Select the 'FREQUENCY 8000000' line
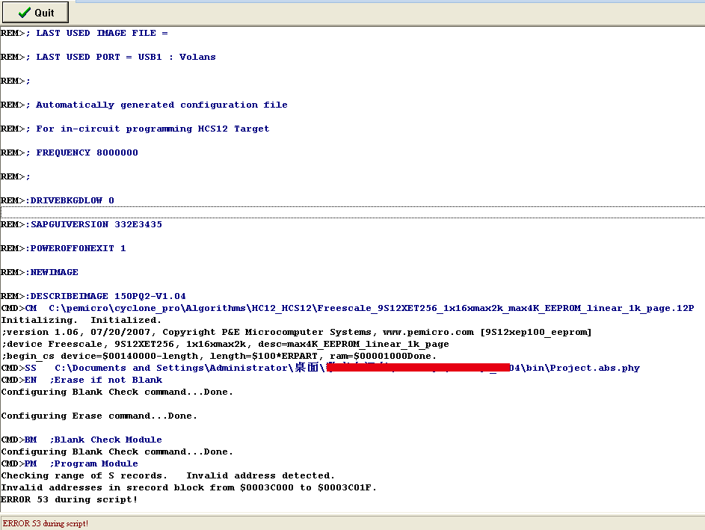The height and width of the screenshot is (530, 705). (70, 152)
